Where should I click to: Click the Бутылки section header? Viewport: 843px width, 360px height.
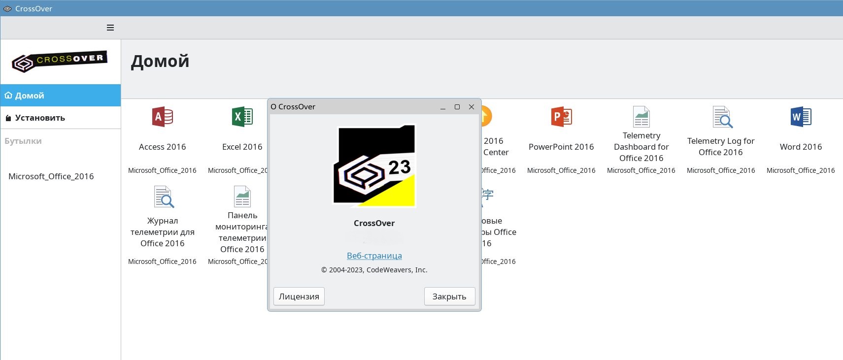23,141
